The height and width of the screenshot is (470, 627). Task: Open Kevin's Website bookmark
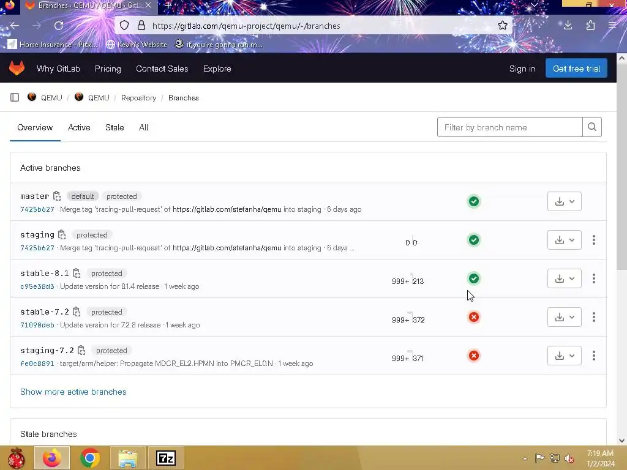click(x=137, y=44)
